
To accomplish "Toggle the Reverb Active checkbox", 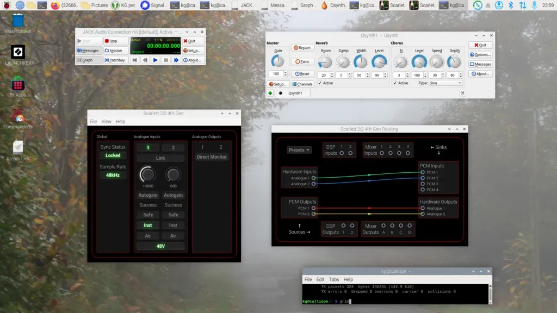I will coord(320,83).
